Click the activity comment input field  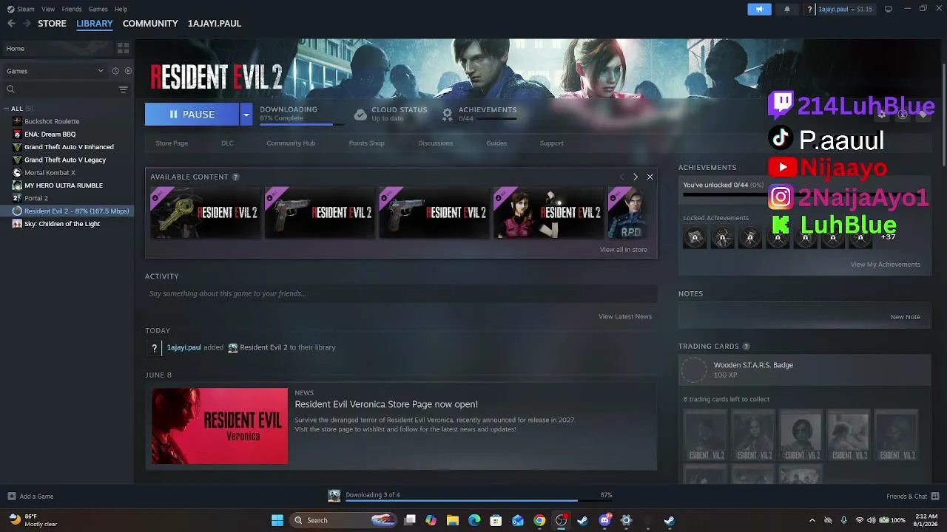400,293
